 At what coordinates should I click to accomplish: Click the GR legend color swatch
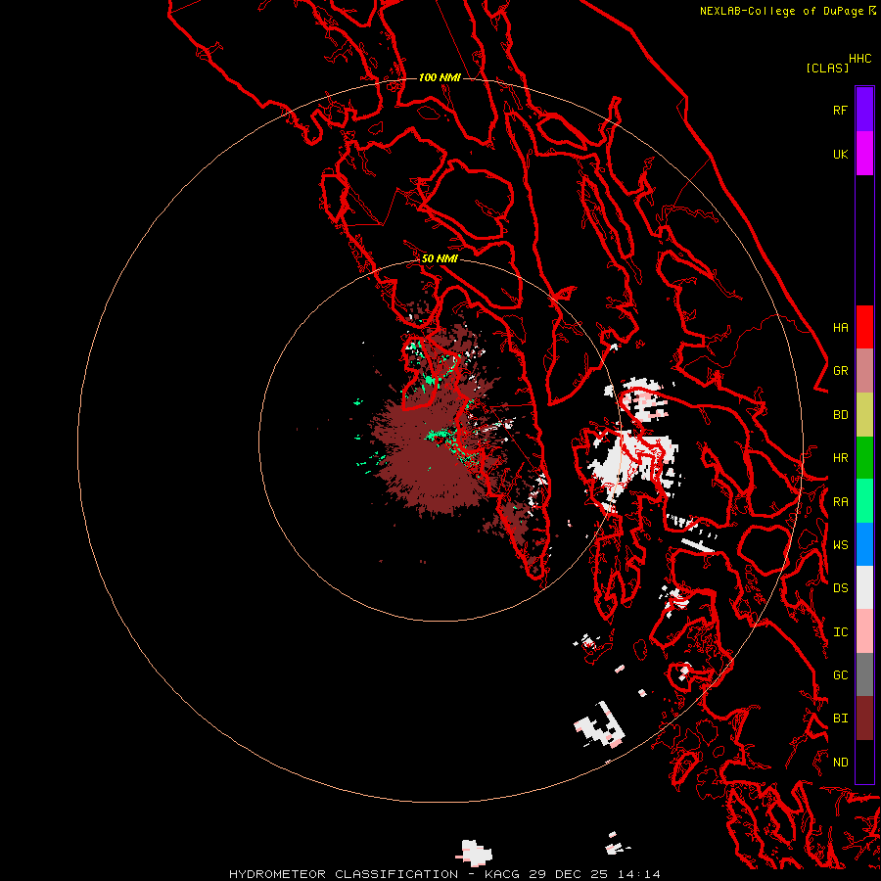tap(864, 371)
